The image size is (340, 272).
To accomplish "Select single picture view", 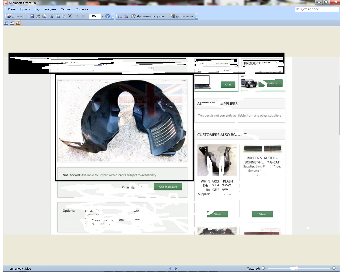I will pyautogui.click(x=18, y=23).
